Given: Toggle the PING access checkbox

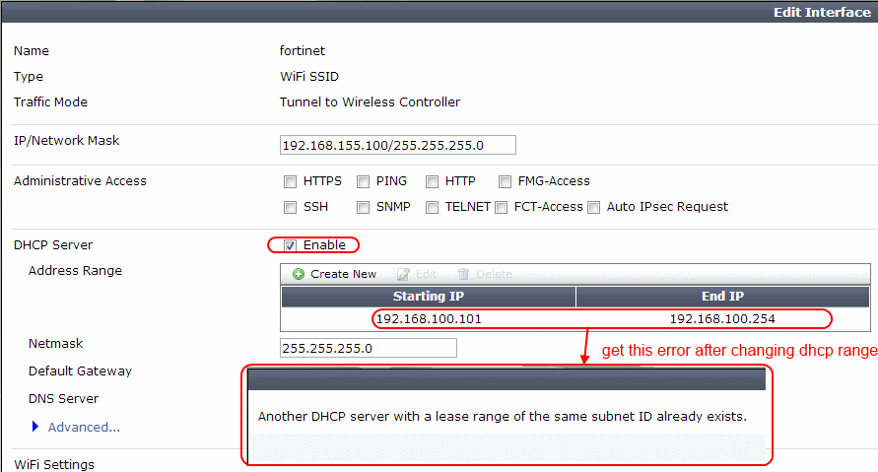Looking at the screenshot, I should [364, 181].
